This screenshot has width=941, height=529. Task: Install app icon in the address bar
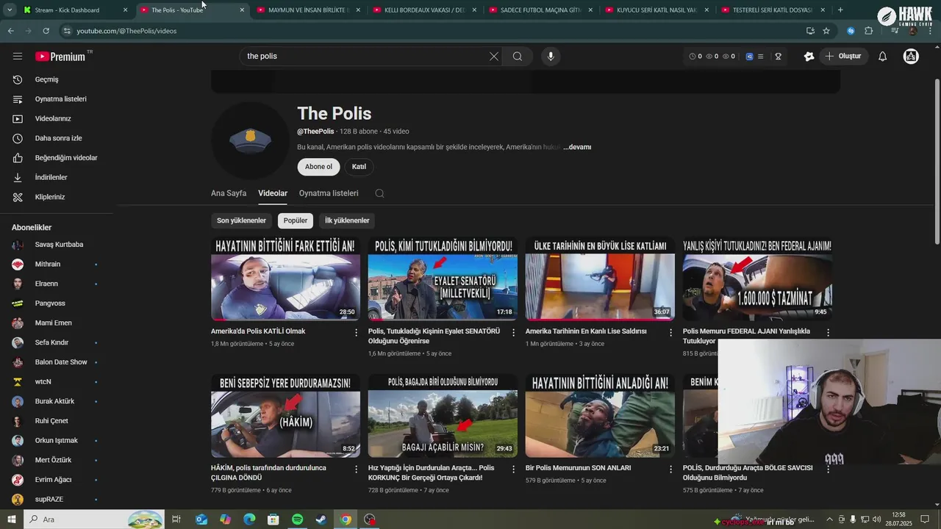pyautogui.click(x=810, y=31)
